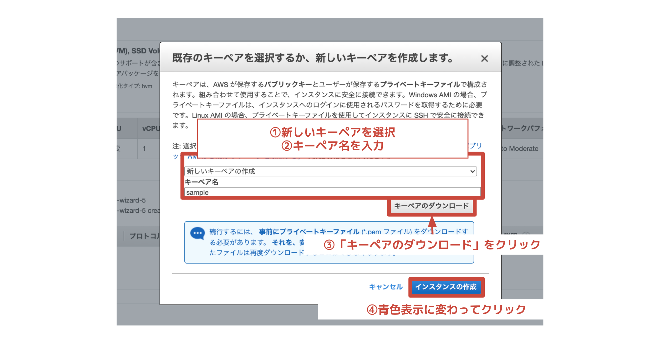The image size is (660, 342).
Task: Click the to Moderate table cell
Action: click(520, 149)
